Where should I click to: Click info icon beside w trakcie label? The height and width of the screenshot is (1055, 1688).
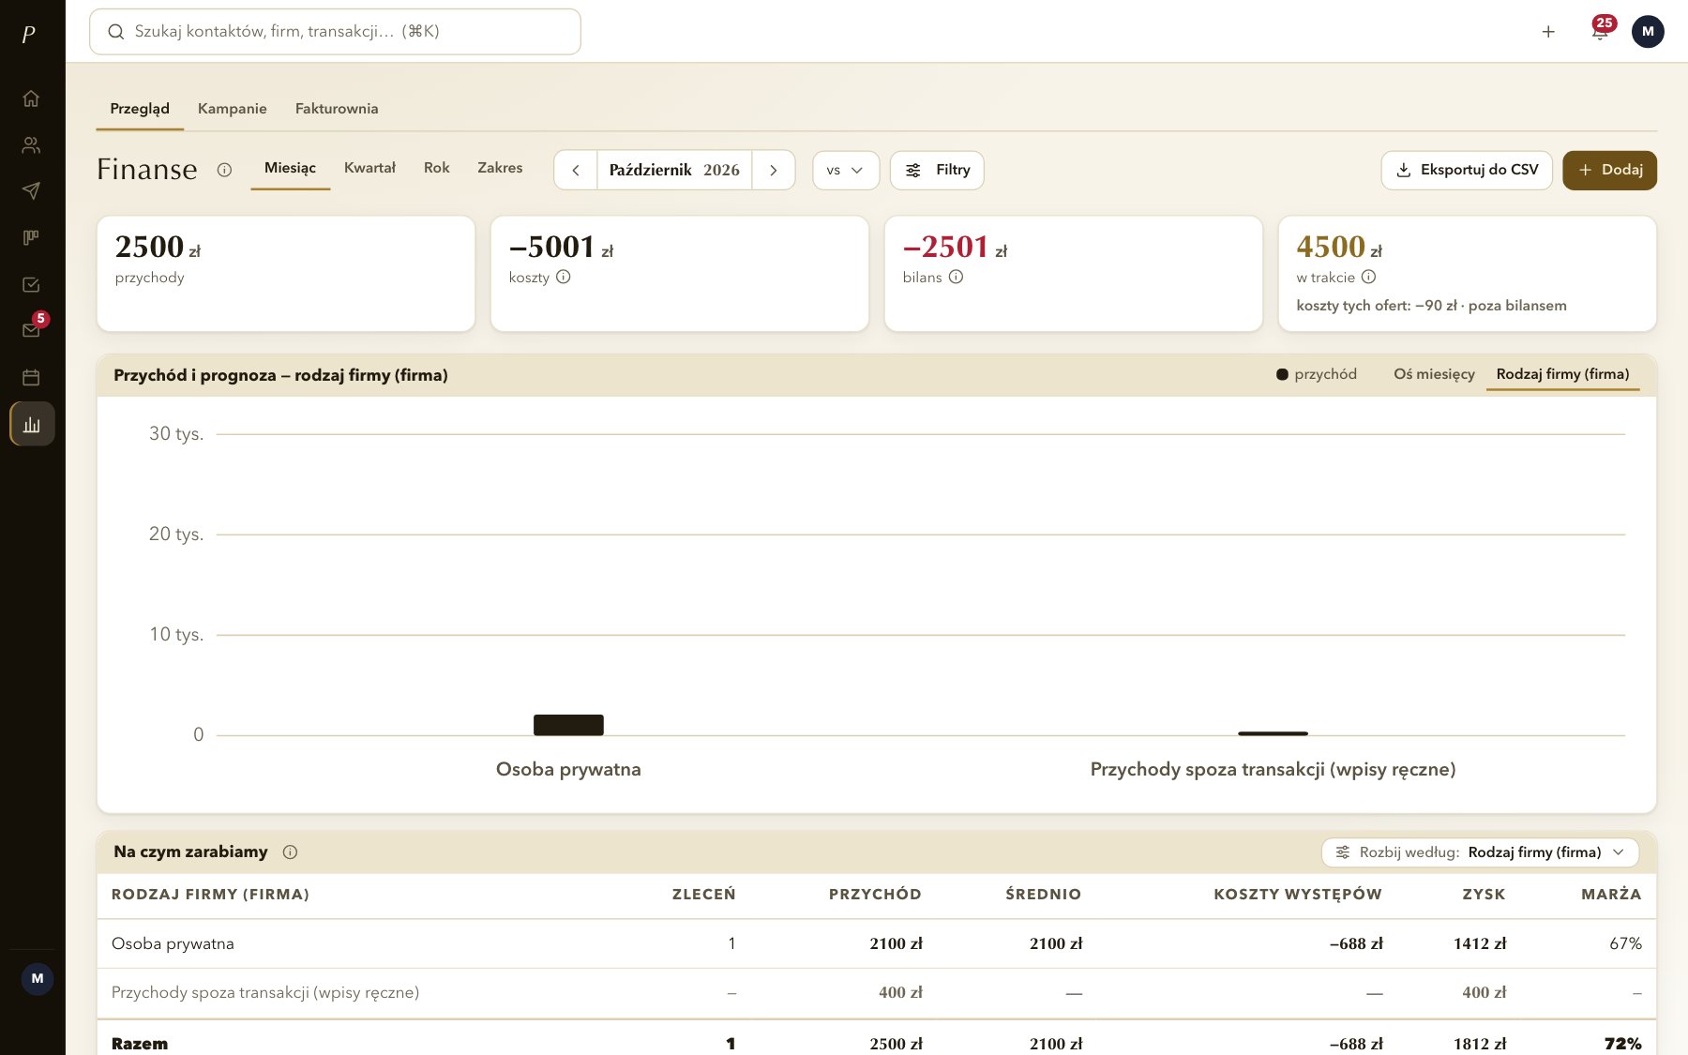coord(1368,277)
